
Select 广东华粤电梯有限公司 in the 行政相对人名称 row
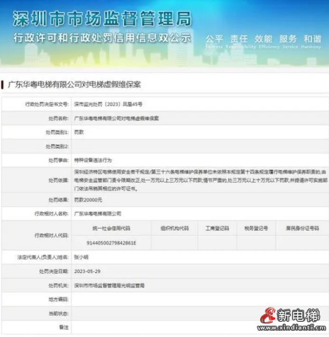[x=97, y=214]
